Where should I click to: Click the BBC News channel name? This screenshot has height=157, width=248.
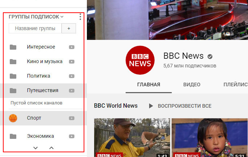[x=184, y=56]
